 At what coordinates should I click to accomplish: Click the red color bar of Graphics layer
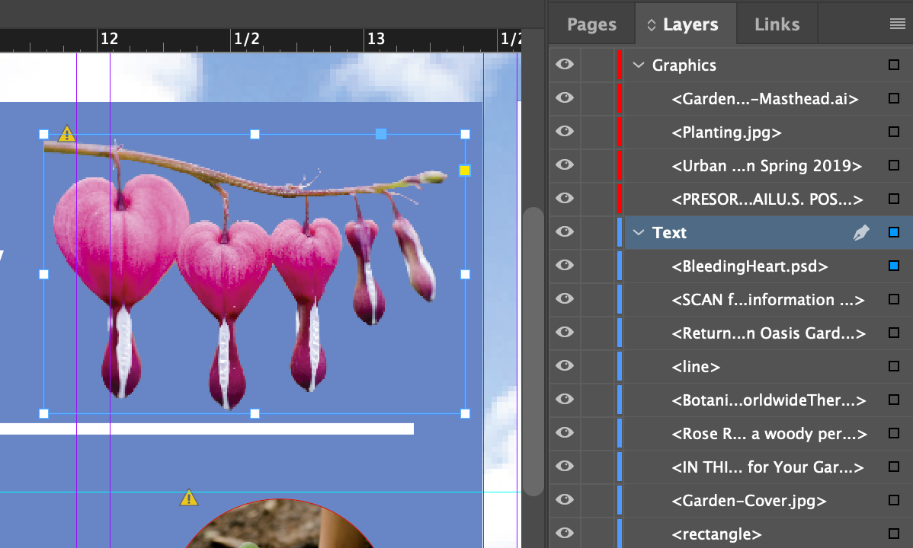(620, 65)
